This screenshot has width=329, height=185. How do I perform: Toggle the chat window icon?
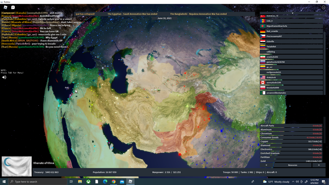13,7
